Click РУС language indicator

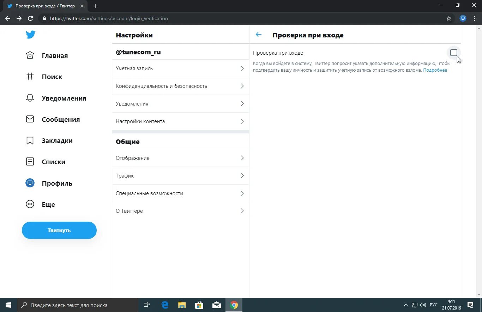point(433,305)
